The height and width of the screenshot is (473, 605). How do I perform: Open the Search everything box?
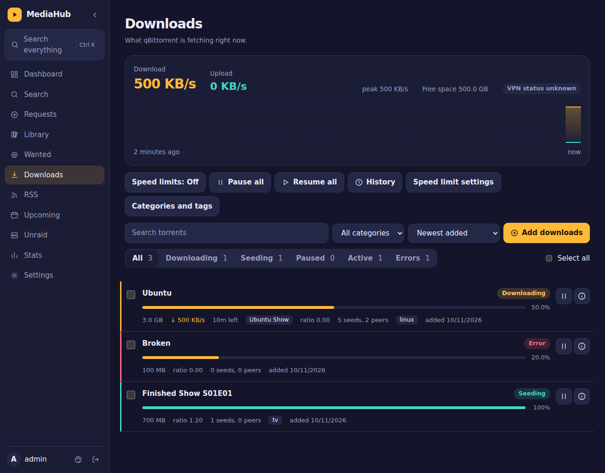pyautogui.click(x=54, y=45)
